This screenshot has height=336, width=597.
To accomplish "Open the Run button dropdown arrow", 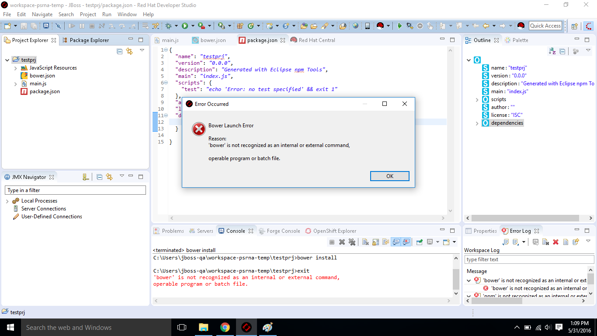I will pyautogui.click(x=192, y=26).
